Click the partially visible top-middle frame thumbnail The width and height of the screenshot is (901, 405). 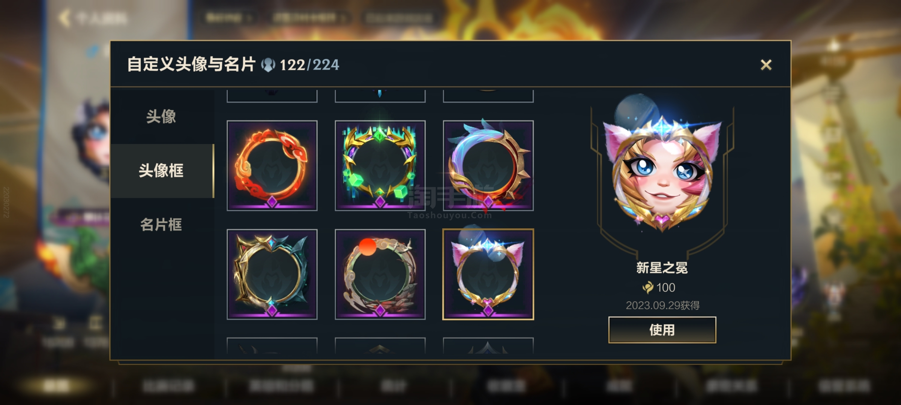(x=380, y=96)
